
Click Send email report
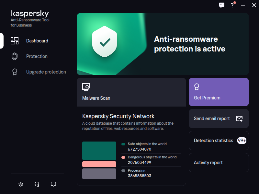tap(219, 119)
